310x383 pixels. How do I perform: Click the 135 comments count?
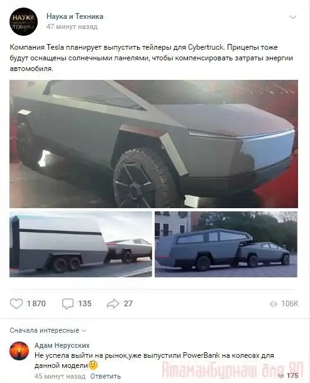pyautogui.click(x=85, y=304)
